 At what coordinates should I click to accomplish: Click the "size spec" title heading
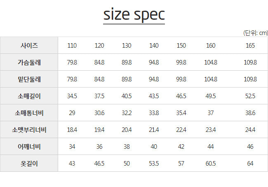tap(134, 14)
